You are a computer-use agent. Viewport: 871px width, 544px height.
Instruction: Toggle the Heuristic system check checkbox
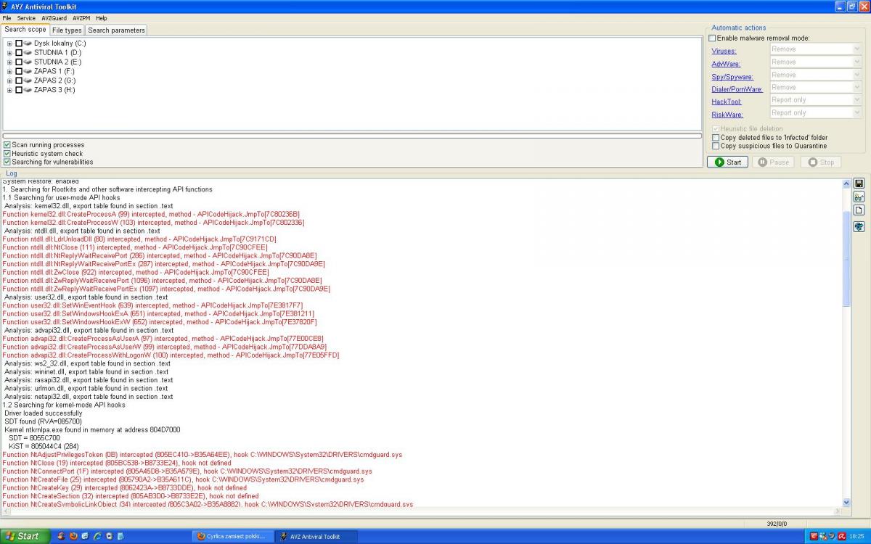click(x=7, y=154)
